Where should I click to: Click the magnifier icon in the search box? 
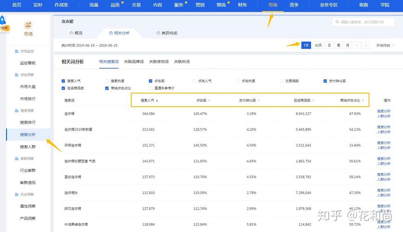coord(337,22)
